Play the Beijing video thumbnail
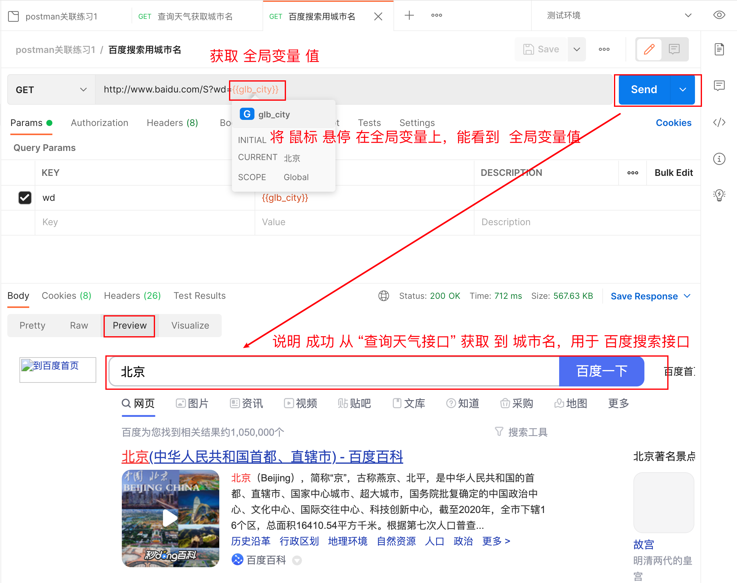Viewport: 737px width, 583px height. 170,518
